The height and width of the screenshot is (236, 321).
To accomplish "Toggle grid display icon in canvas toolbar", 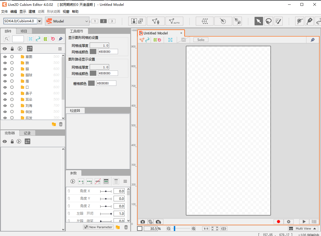I will point(184,40).
